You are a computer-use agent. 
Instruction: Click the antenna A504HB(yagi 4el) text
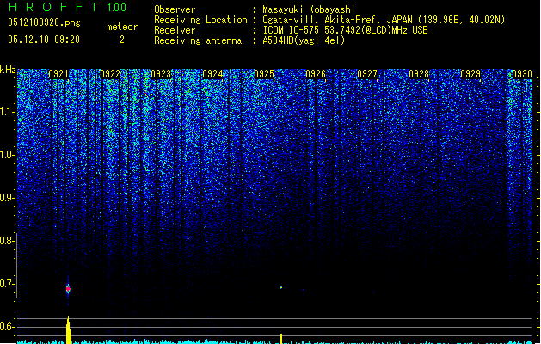point(304,40)
